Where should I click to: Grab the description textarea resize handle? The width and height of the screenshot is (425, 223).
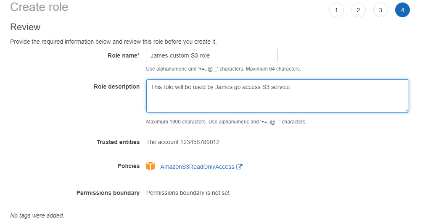407,110
